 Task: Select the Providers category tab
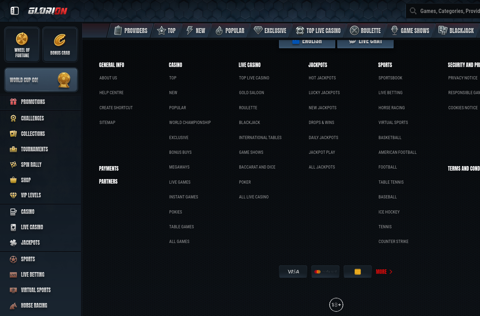point(131,31)
